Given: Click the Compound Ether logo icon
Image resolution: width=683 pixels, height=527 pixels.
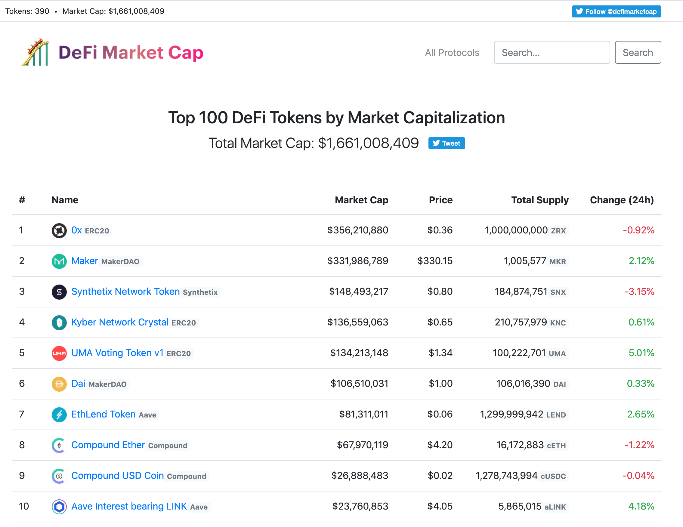Looking at the screenshot, I should [59, 445].
